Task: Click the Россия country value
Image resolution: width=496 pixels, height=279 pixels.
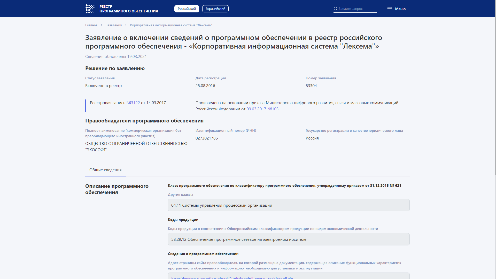Action: coord(312,138)
